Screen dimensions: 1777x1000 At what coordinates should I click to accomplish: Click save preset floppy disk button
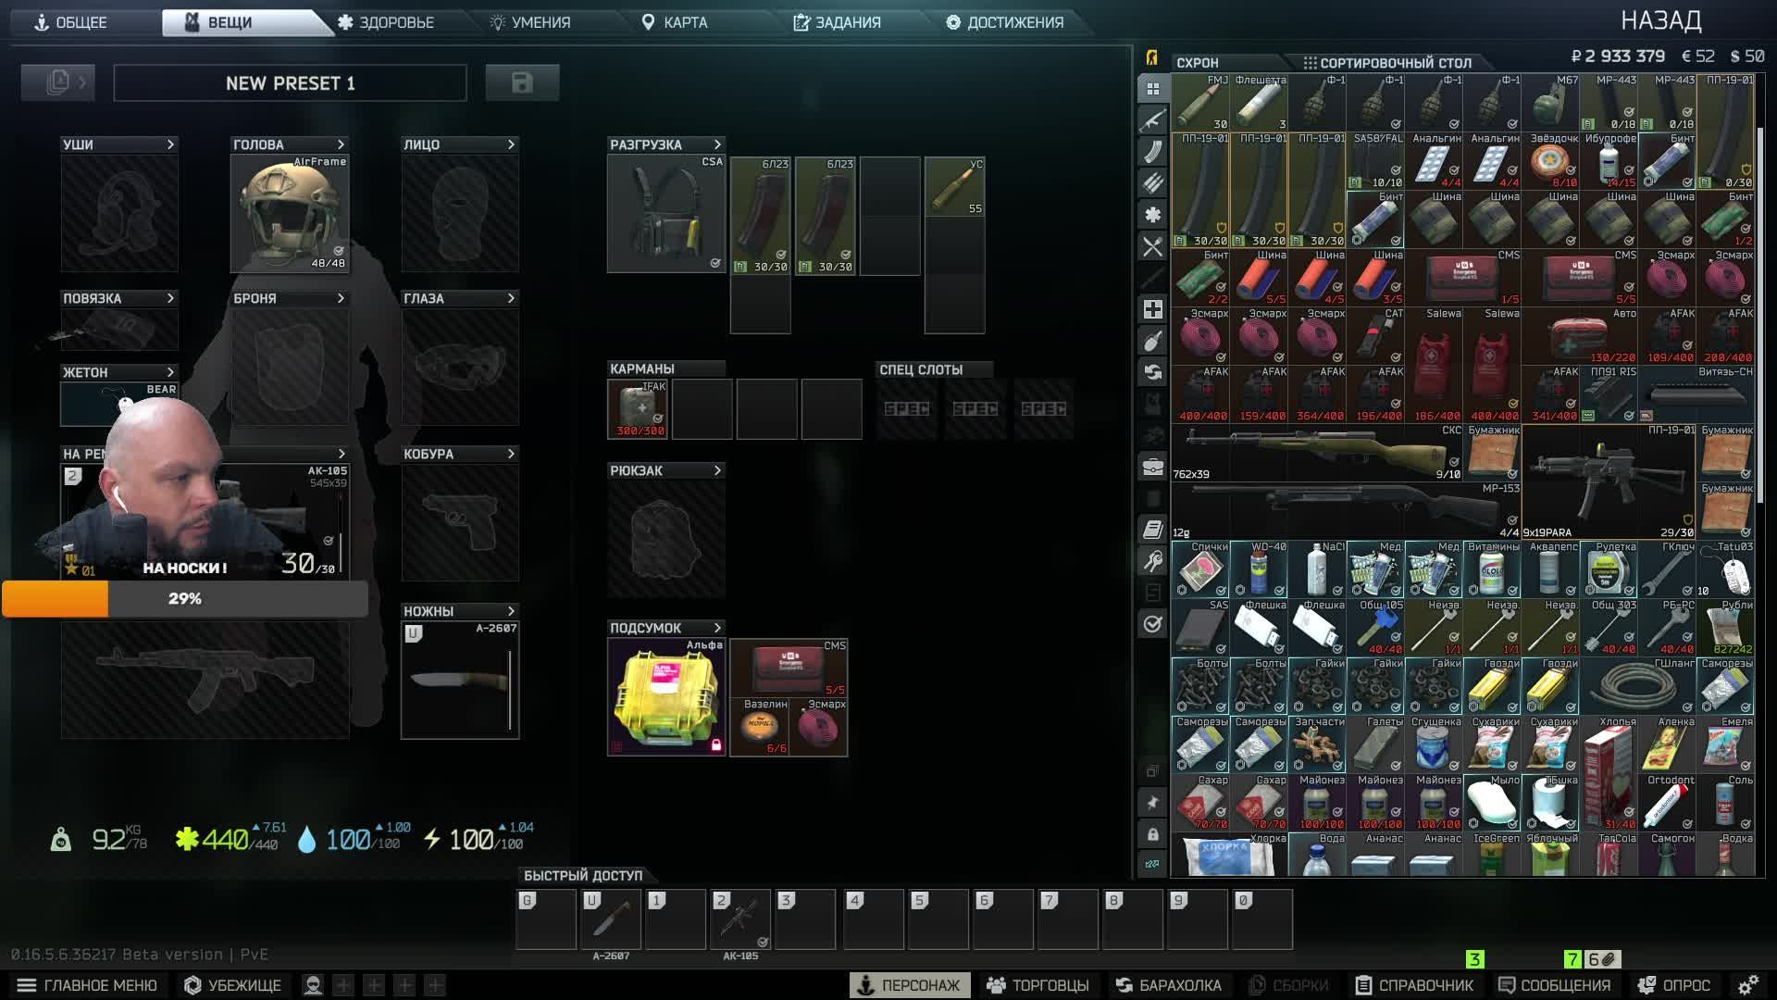click(x=522, y=83)
